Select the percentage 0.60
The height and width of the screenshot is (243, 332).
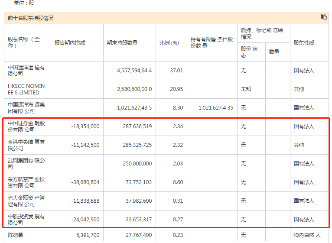click(x=178, y=182)
